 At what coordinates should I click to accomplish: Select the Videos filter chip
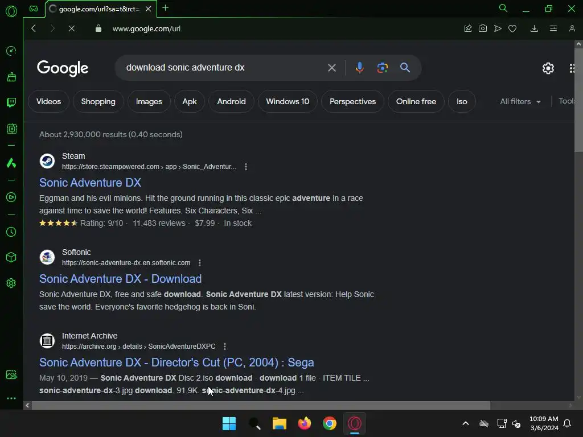49,101
